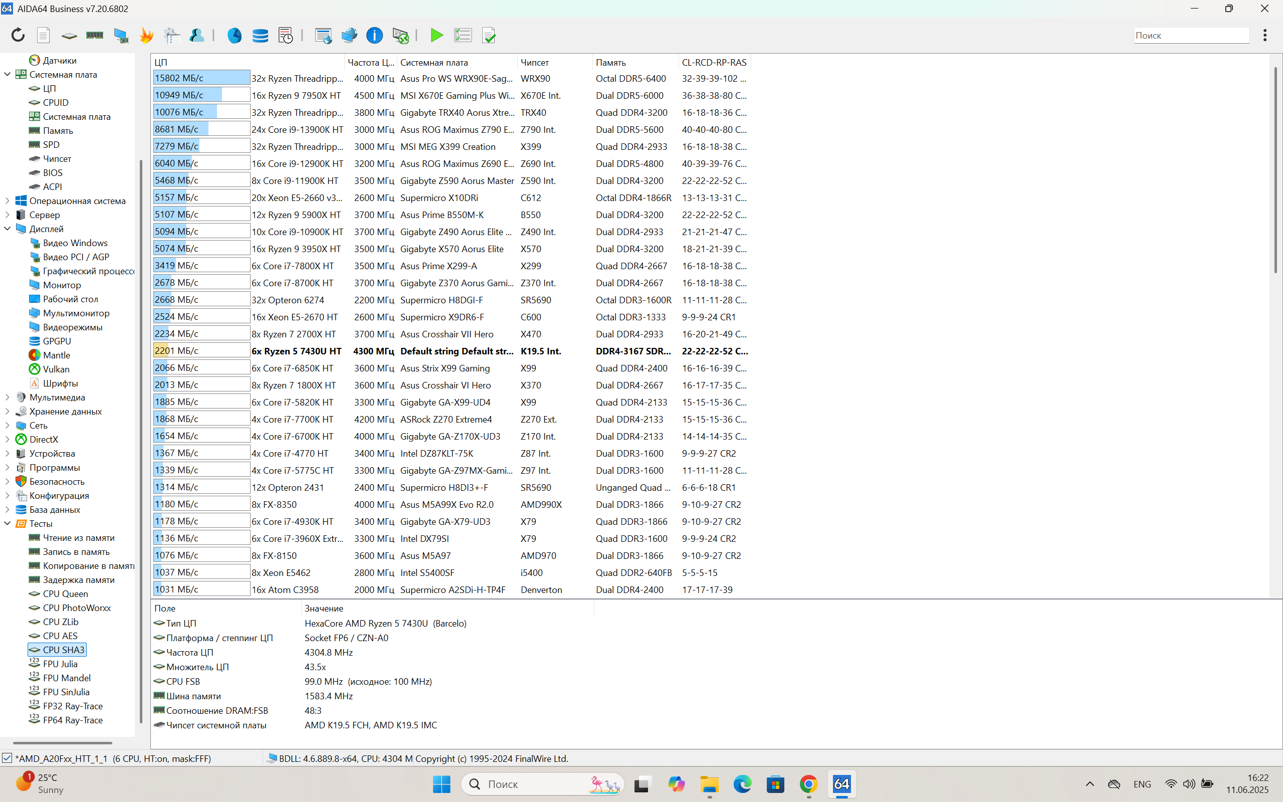1283x802 pixels.
Task: Click the document with green checkmark icon
Action: coord(489,36)
